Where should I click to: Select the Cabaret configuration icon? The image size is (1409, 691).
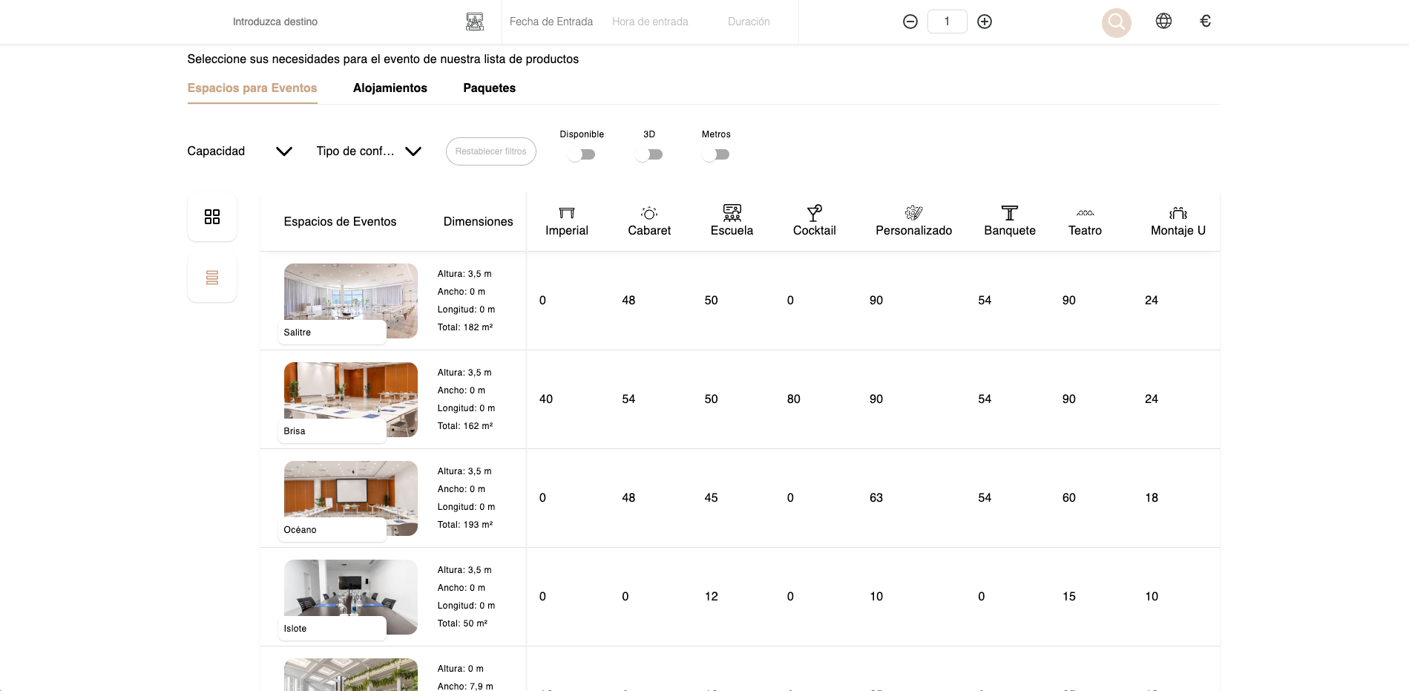(648, 213)
